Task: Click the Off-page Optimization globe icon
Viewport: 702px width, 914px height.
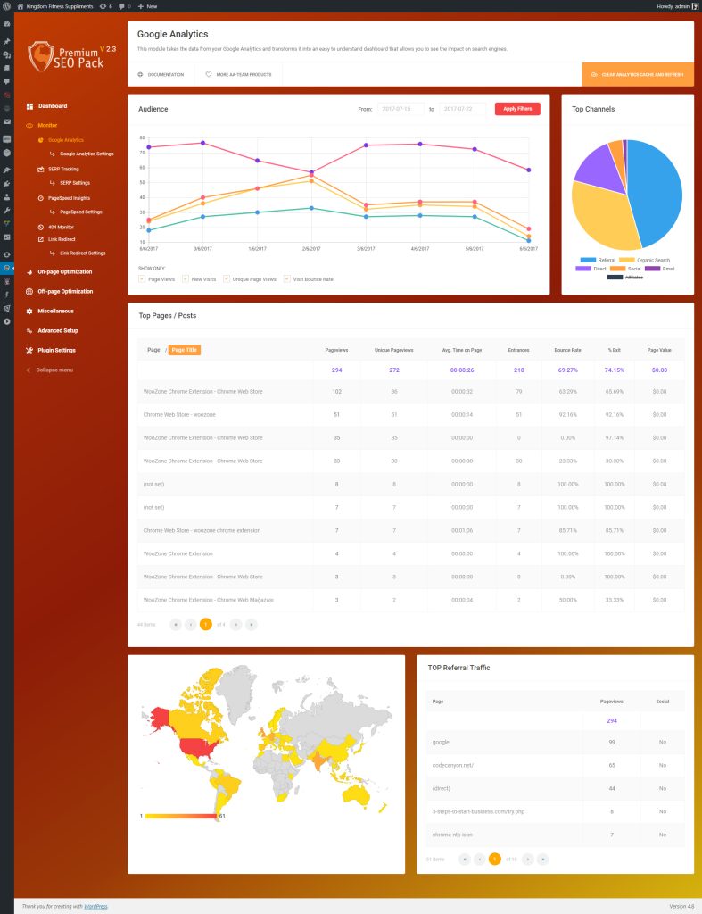Action: click(29, 292)
